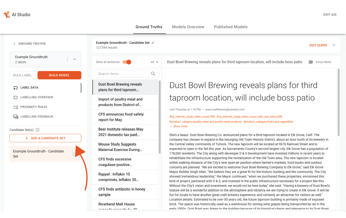Expand the Example Groundtruth dropdown chevron

click(x=75, y=59)
